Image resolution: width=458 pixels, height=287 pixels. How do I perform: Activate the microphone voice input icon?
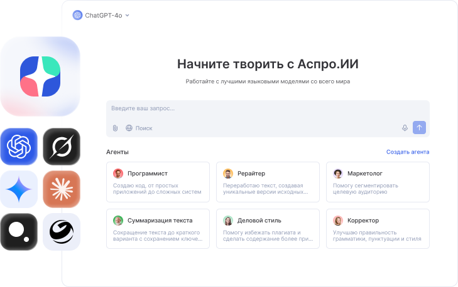point(405,128)
